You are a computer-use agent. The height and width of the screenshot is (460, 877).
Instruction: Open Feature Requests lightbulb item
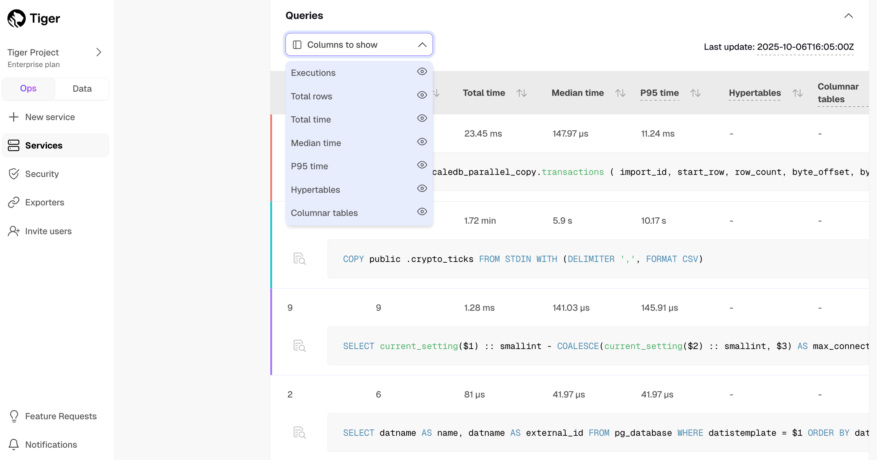(x=14, y=416)
